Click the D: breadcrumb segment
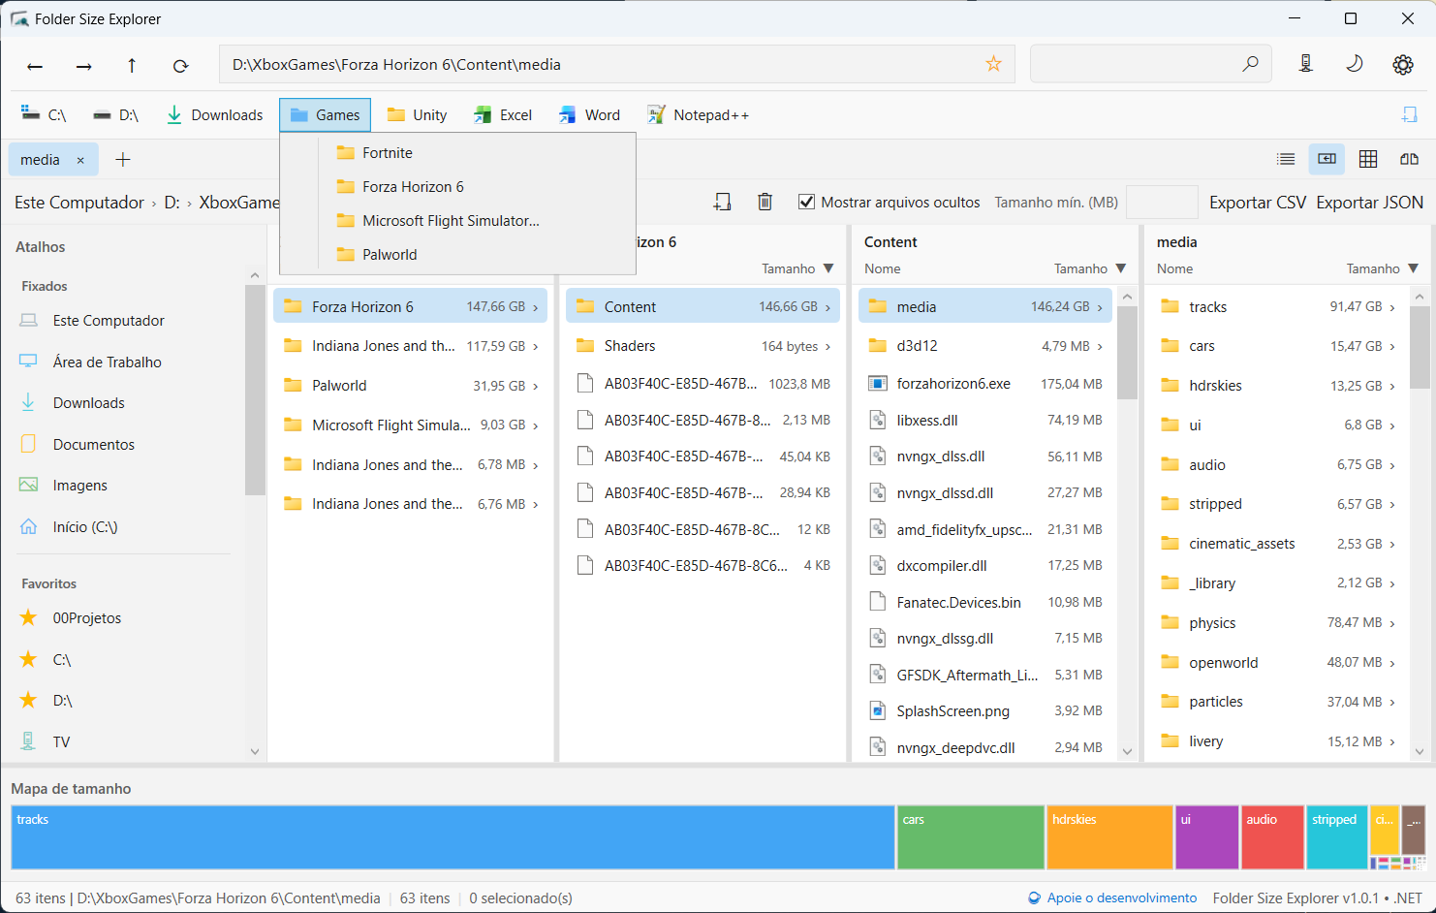Viewport: 1436px width, 913px height. pos(172,203)
